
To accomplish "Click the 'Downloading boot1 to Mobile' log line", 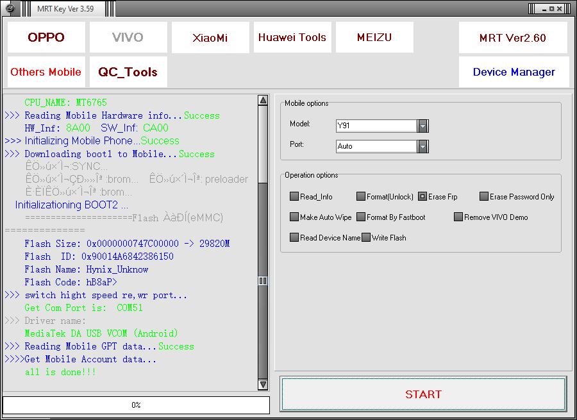I will click(110, 154).
